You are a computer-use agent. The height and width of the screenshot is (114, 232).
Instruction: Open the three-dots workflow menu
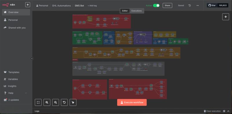point(198,6)
